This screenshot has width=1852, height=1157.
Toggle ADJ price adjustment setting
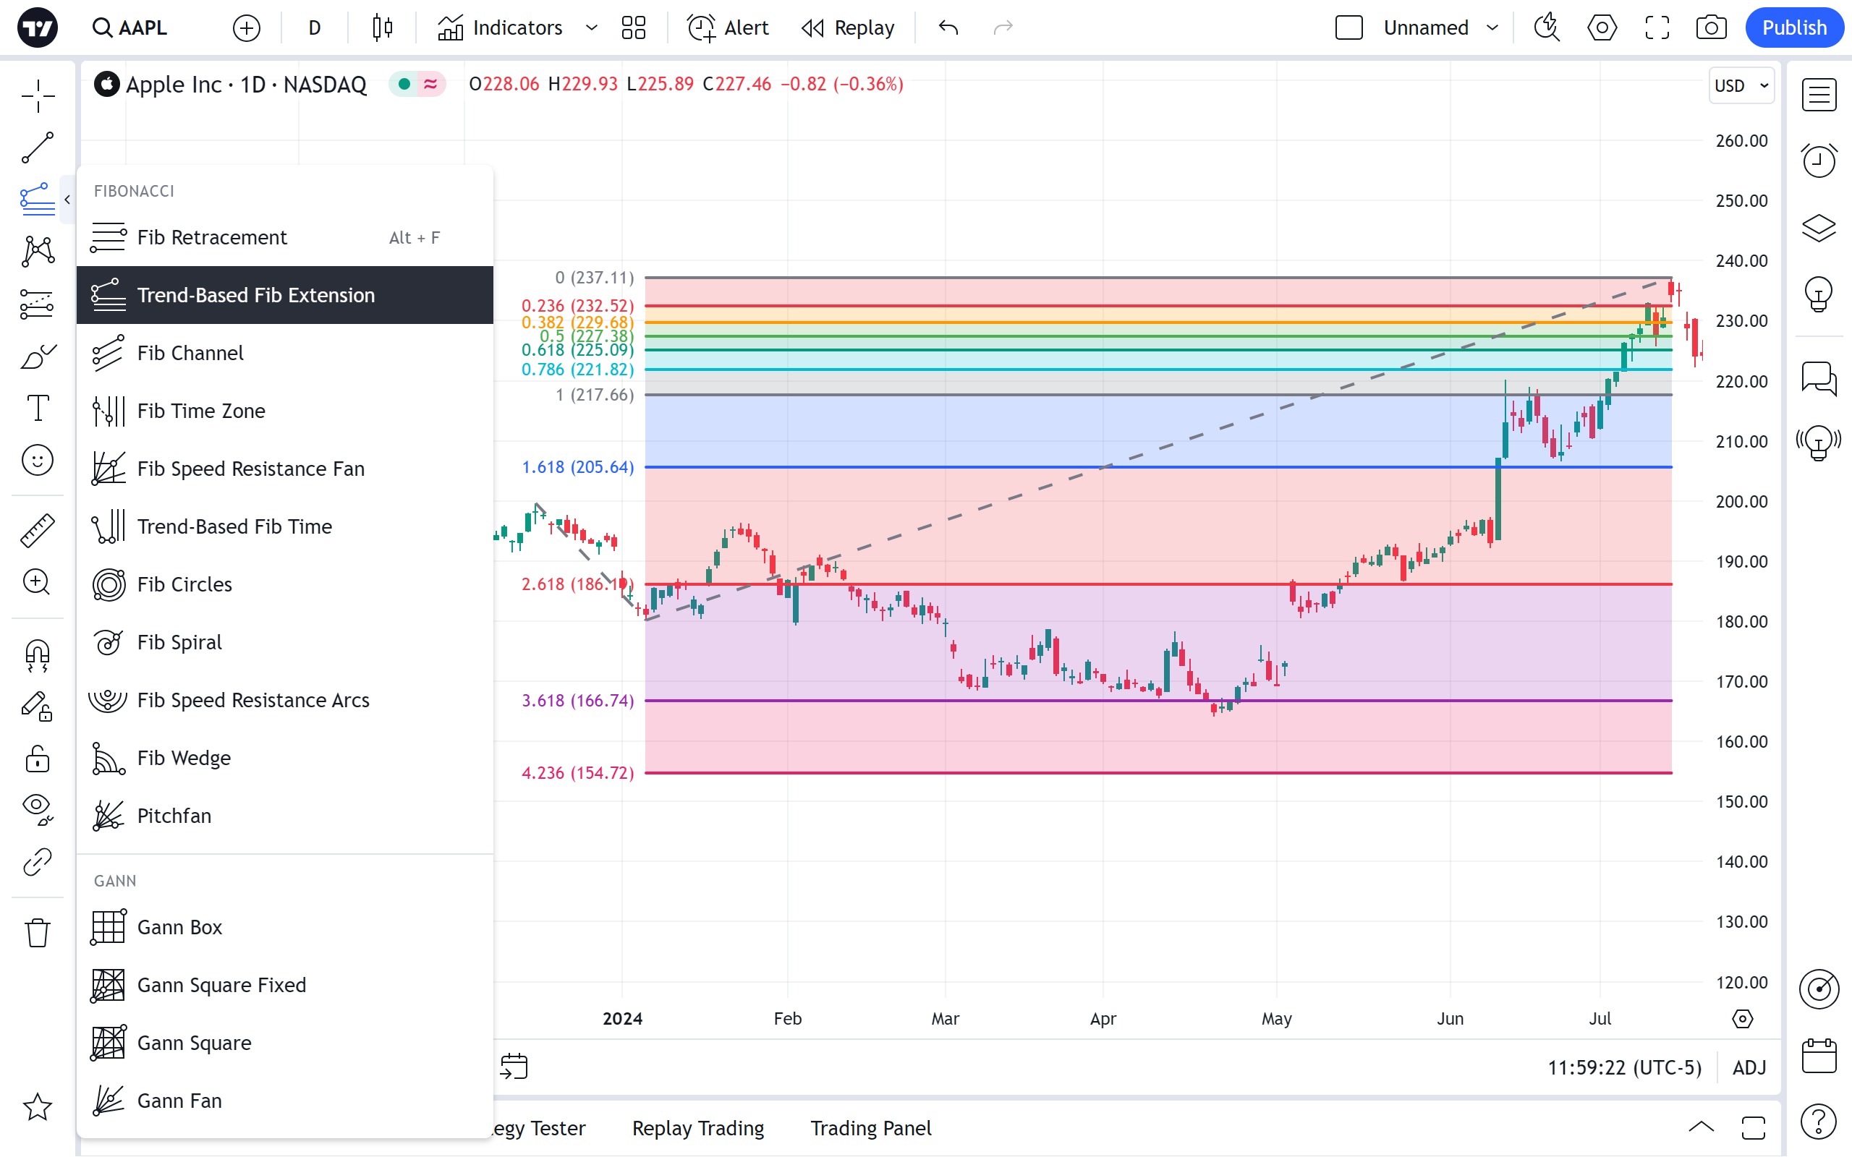1749,1067
